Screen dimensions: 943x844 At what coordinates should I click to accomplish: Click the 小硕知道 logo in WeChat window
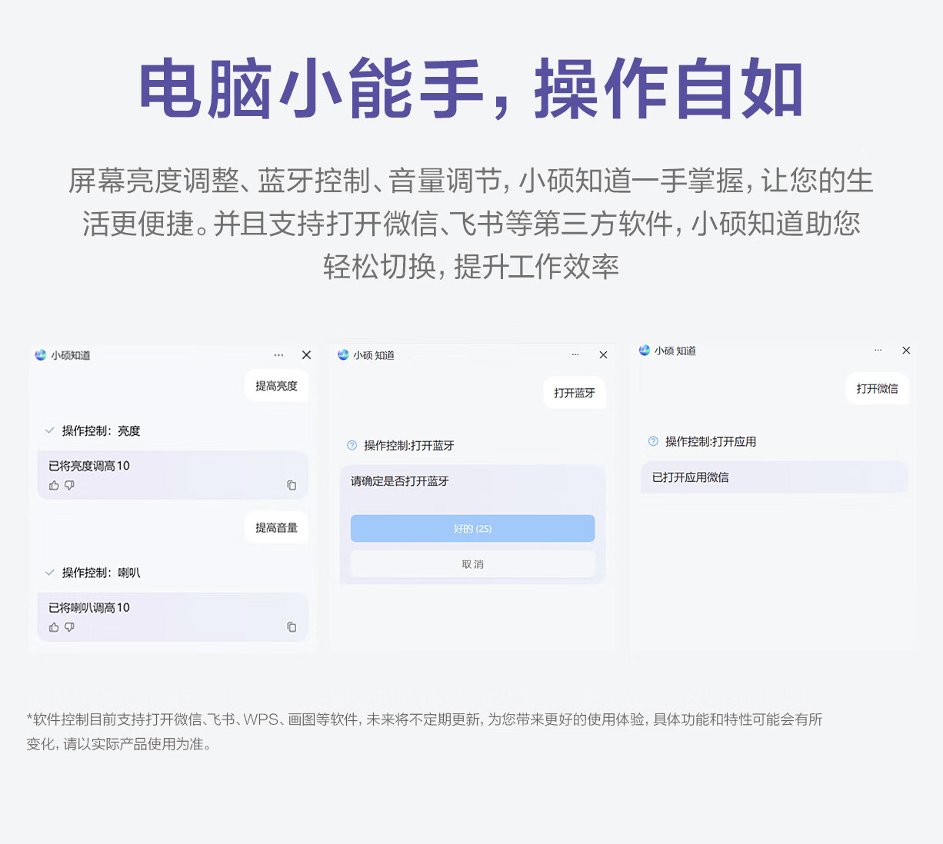pos(645,351)
